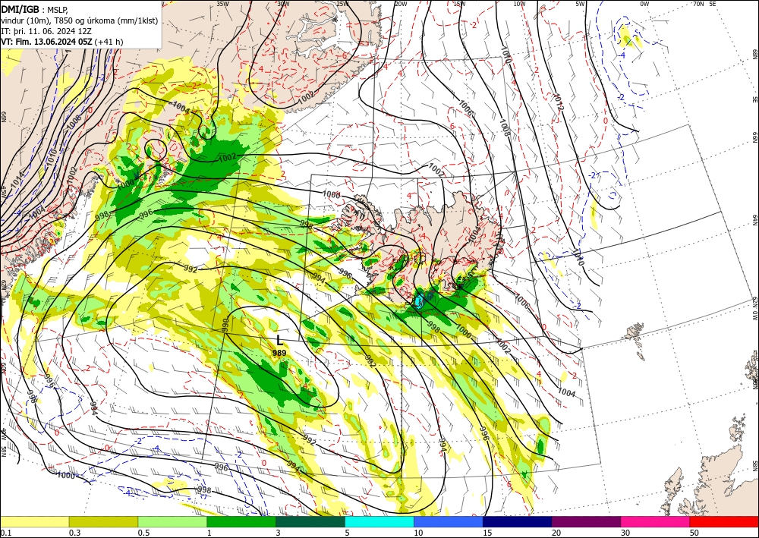Click the yellow 0.1–0.3 legend swatch

(34, 521)
